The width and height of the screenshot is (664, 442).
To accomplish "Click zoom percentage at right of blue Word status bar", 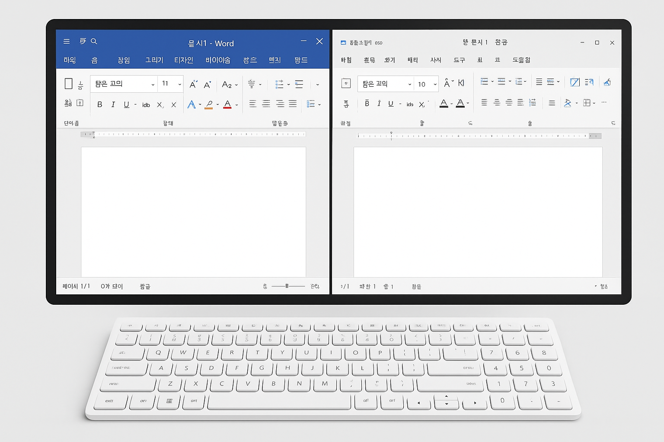I will [315, 286].
